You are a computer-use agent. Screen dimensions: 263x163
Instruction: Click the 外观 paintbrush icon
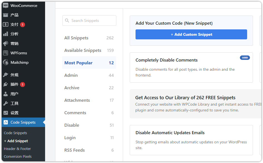[6, 75]
